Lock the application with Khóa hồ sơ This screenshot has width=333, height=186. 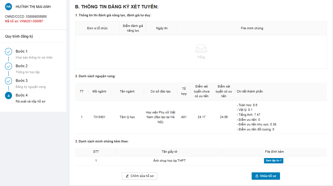coord(266,176)
